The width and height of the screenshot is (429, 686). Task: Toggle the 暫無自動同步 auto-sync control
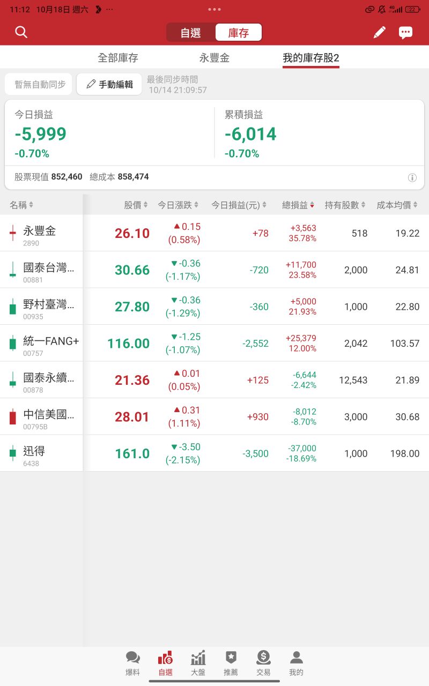[x=38, y=84]
